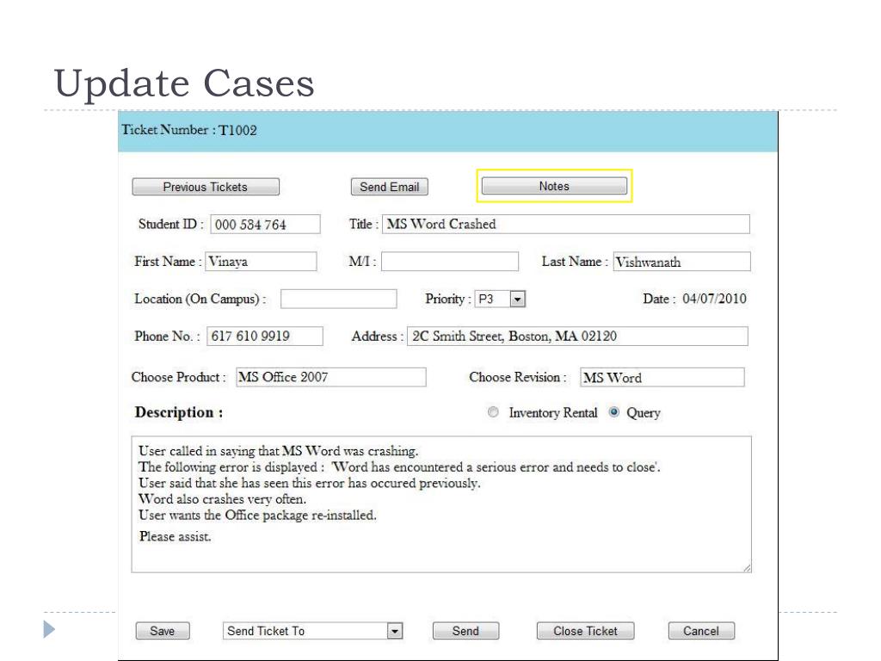Focus the M/I input field
This screenshot has width=881, height=661.
coord(449,262)
